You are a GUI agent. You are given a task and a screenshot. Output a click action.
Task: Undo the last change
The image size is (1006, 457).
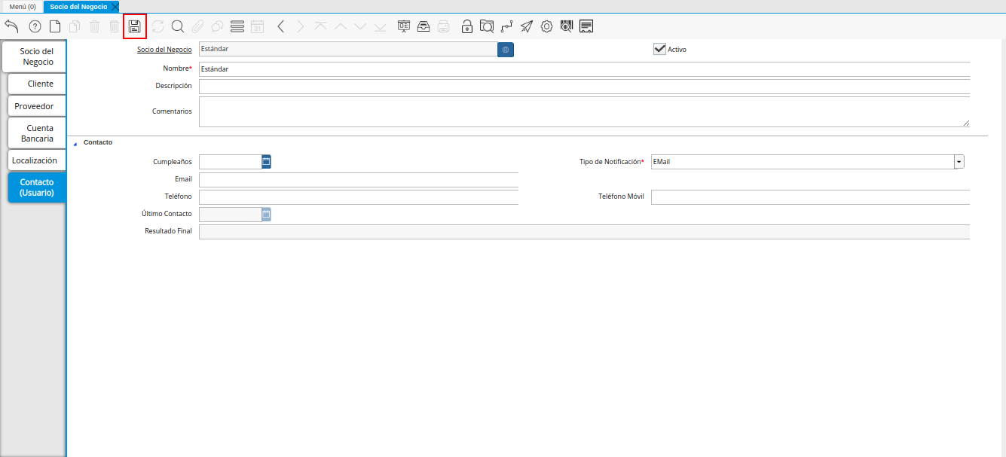point(11,26)
